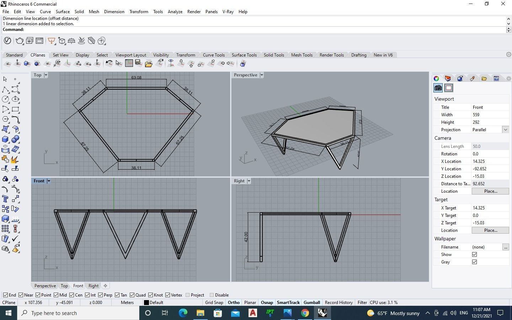Toggle the Quad osnap checkbox
This screenshot has height=320, width=512.
coord(132,295)
